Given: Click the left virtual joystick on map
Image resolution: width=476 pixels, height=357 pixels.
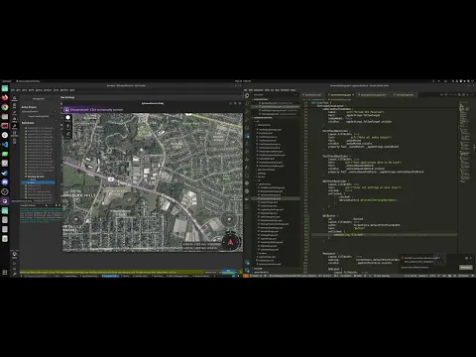Looking at the screenshot, I should pos(75,219).
